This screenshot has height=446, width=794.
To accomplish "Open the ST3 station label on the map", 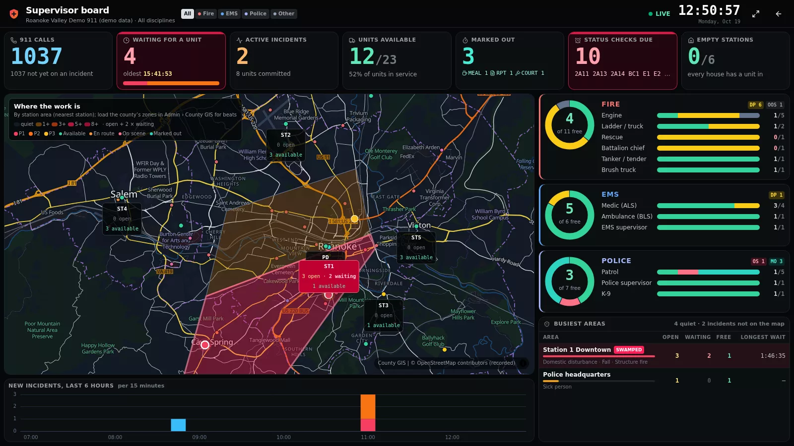I will click(384, 315).
